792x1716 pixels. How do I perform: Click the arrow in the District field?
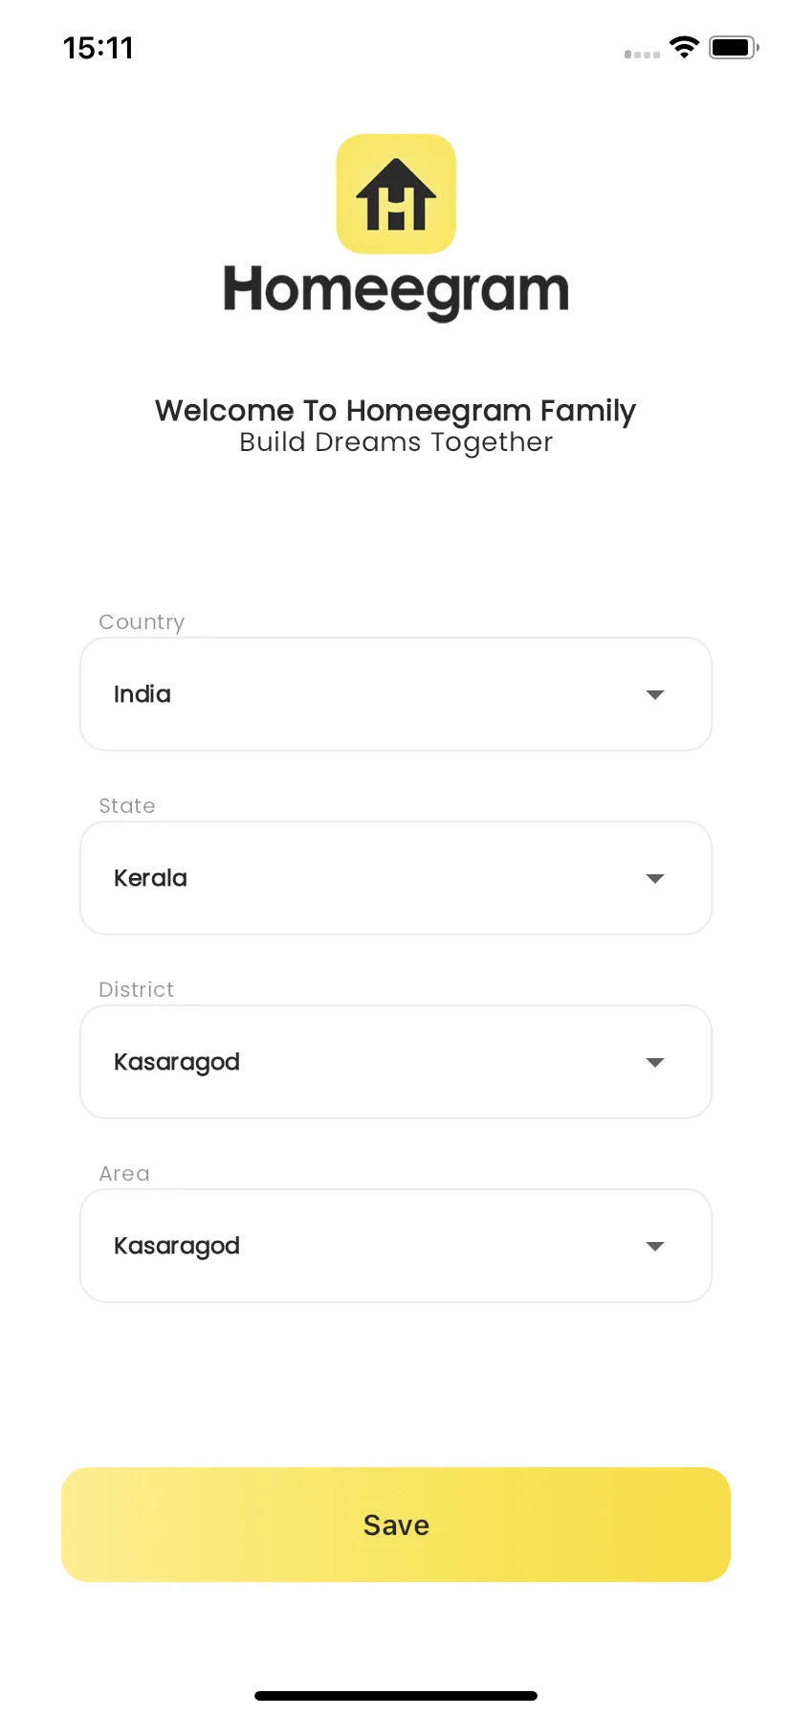coord(655,1062)
